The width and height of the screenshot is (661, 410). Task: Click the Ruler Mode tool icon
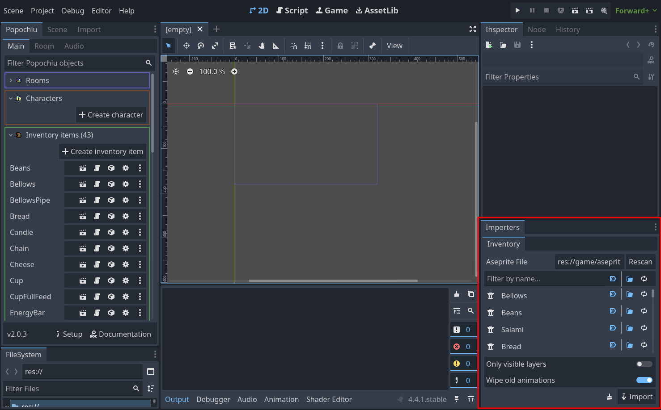coord(276,46)
